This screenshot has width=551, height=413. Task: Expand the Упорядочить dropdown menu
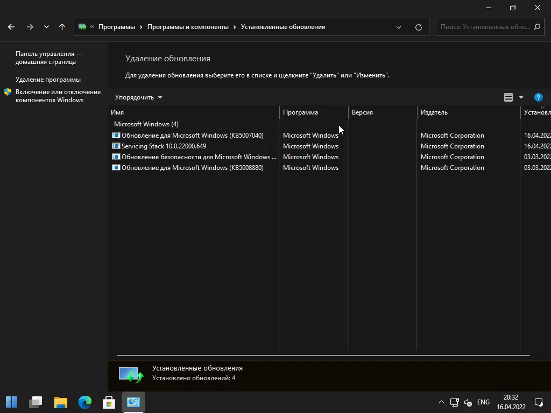[x=138, y=97]
